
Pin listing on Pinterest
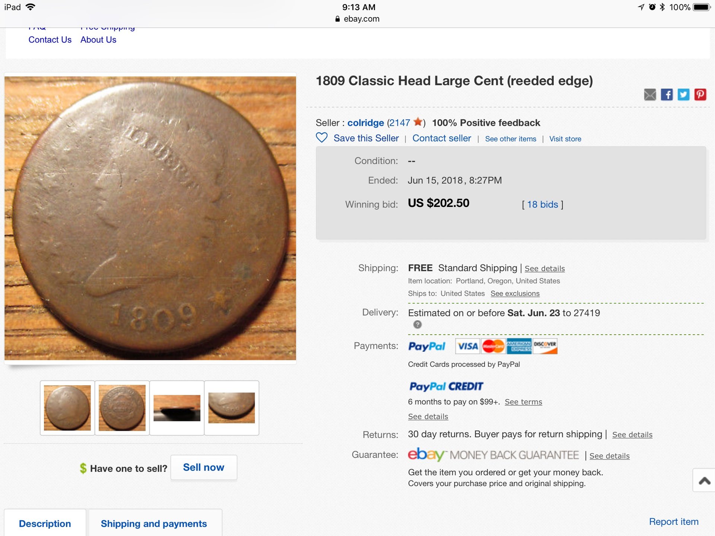[700, 95]
